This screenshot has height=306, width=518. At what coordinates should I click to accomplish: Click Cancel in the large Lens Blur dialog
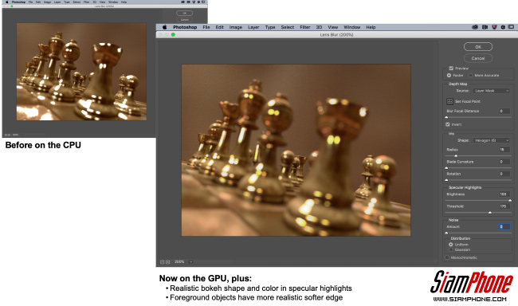[477, 58]
